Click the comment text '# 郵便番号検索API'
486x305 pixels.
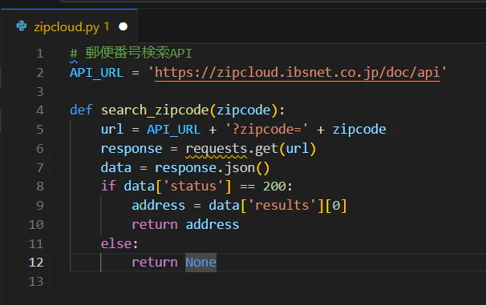coord(131,53)
